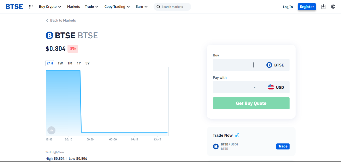Focus the Search markets field

pos(172,7)
